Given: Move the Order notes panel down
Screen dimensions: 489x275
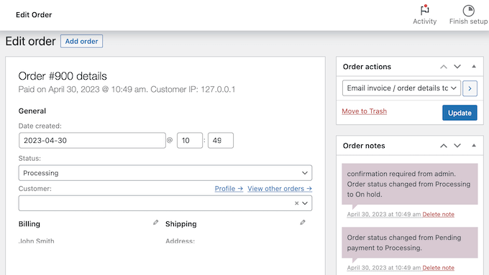Looking at the screenshot, I should [x=457, y=146].
